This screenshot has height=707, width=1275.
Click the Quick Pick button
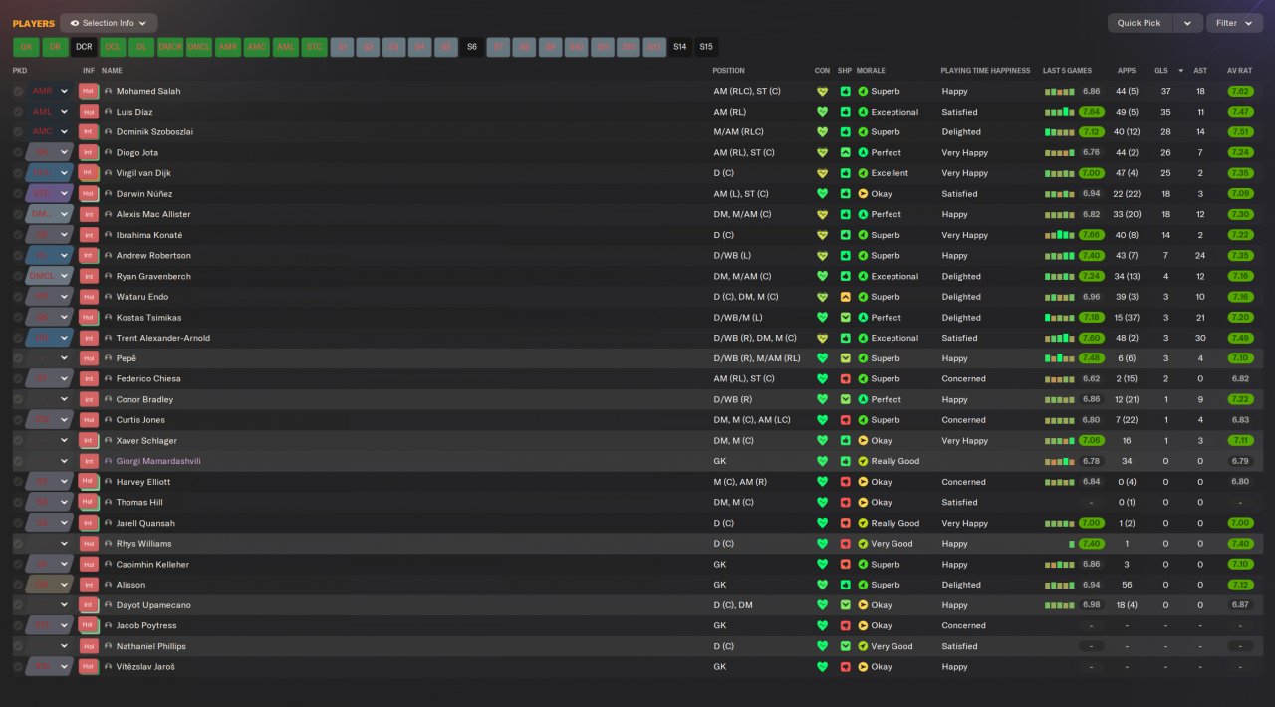click(1140, 23)
